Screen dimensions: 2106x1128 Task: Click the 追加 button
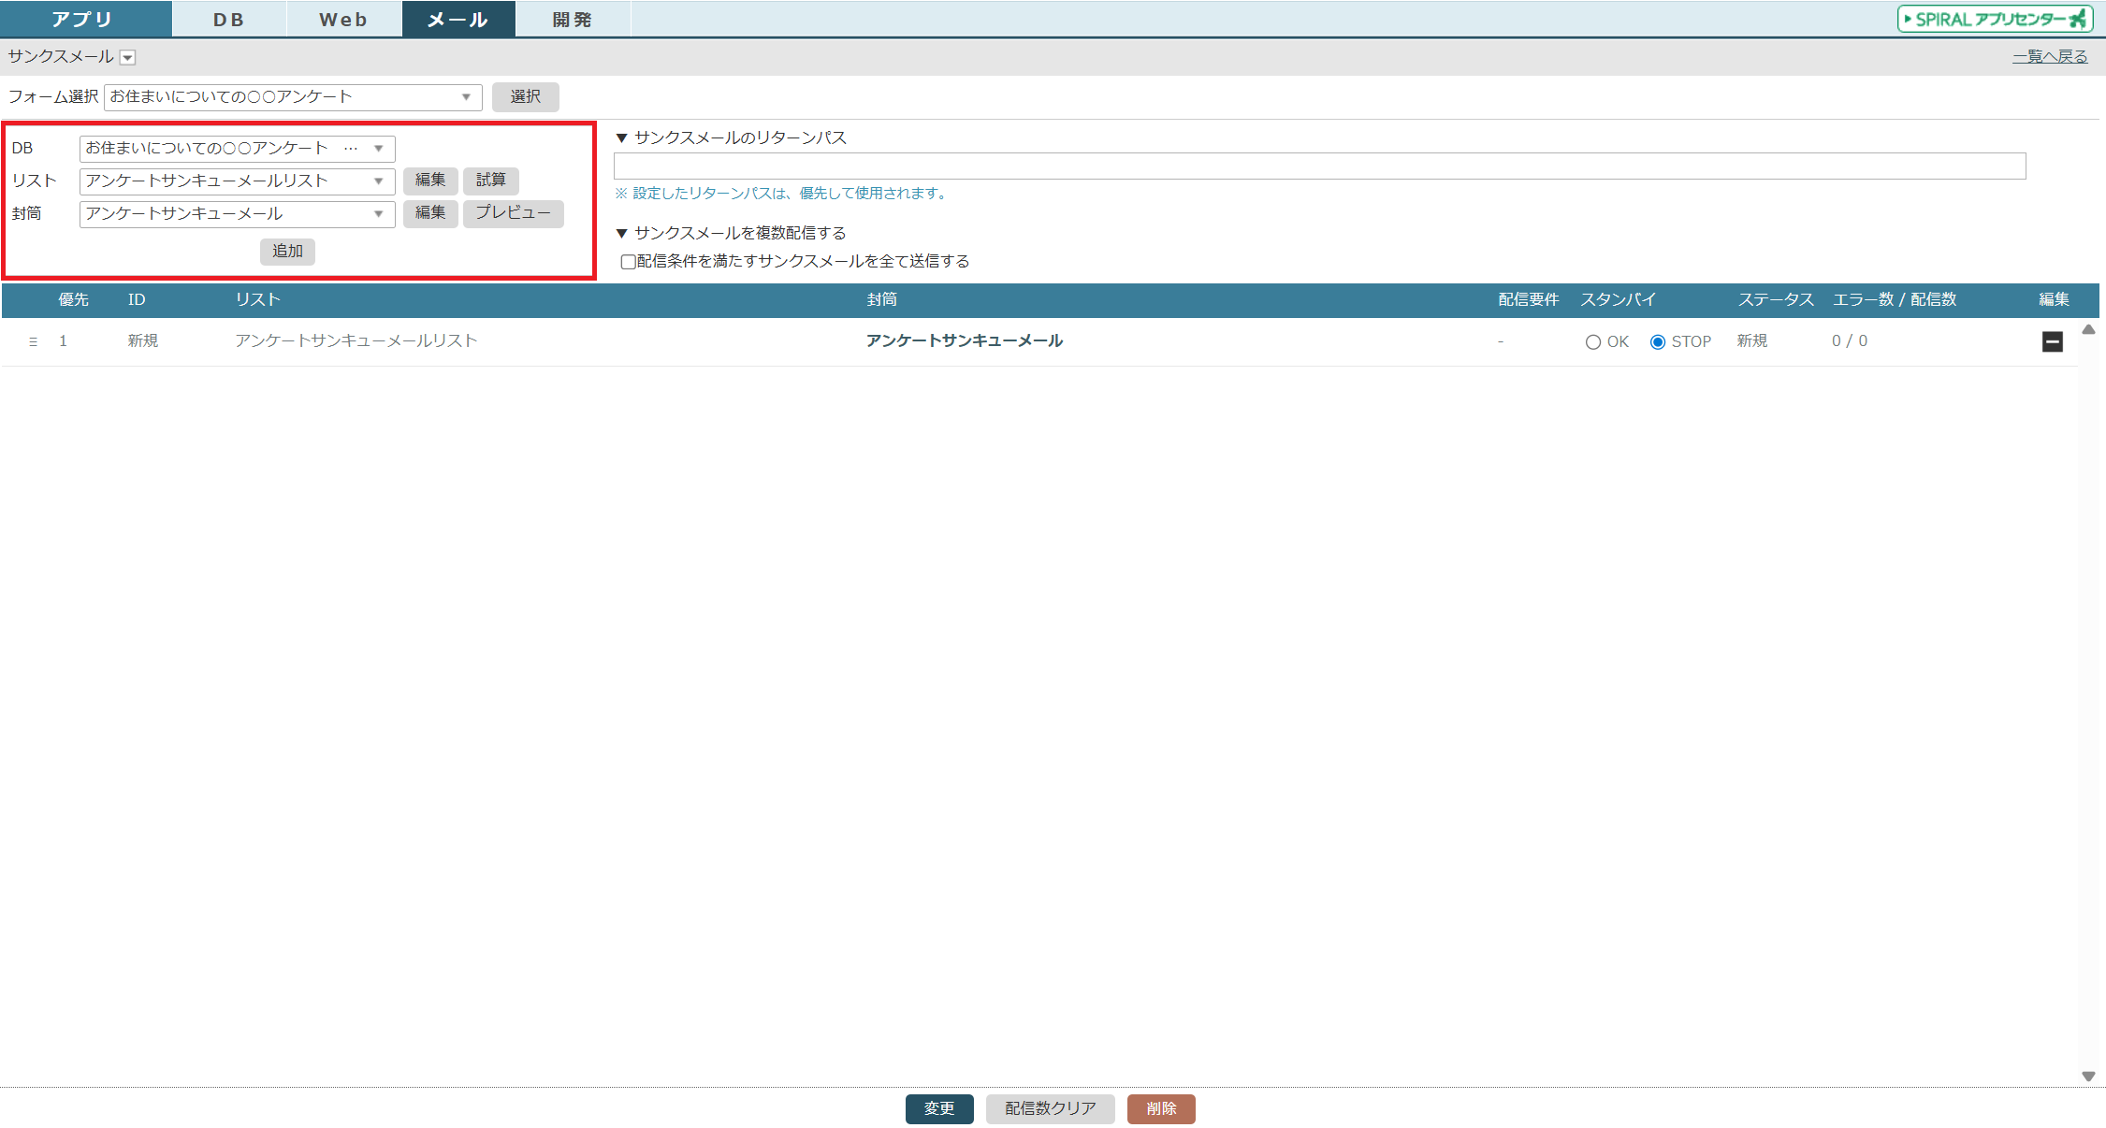click(287, 251)
